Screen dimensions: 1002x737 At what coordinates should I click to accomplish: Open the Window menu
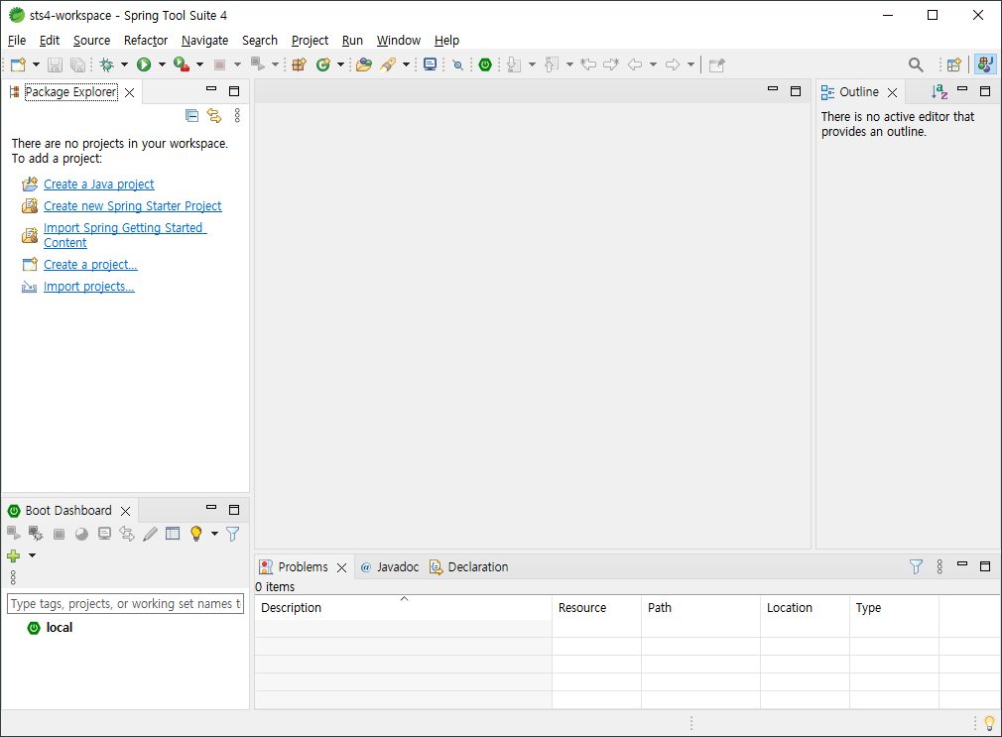(398, 41)
